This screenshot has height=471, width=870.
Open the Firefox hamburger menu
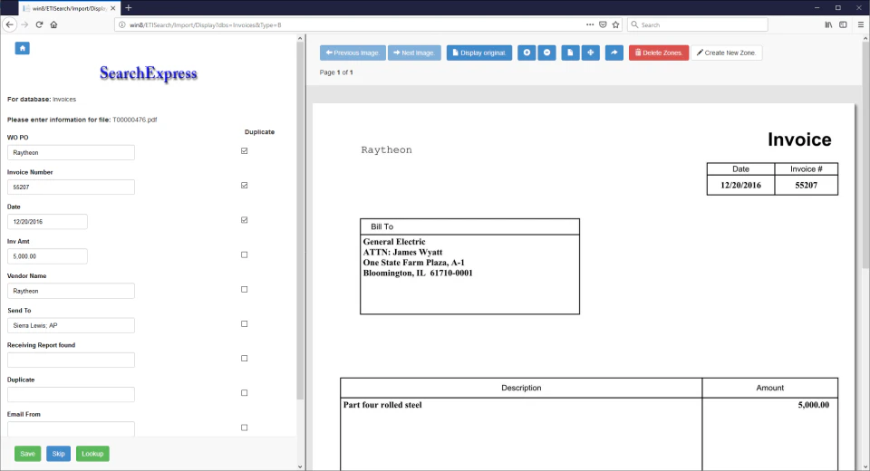861,24
